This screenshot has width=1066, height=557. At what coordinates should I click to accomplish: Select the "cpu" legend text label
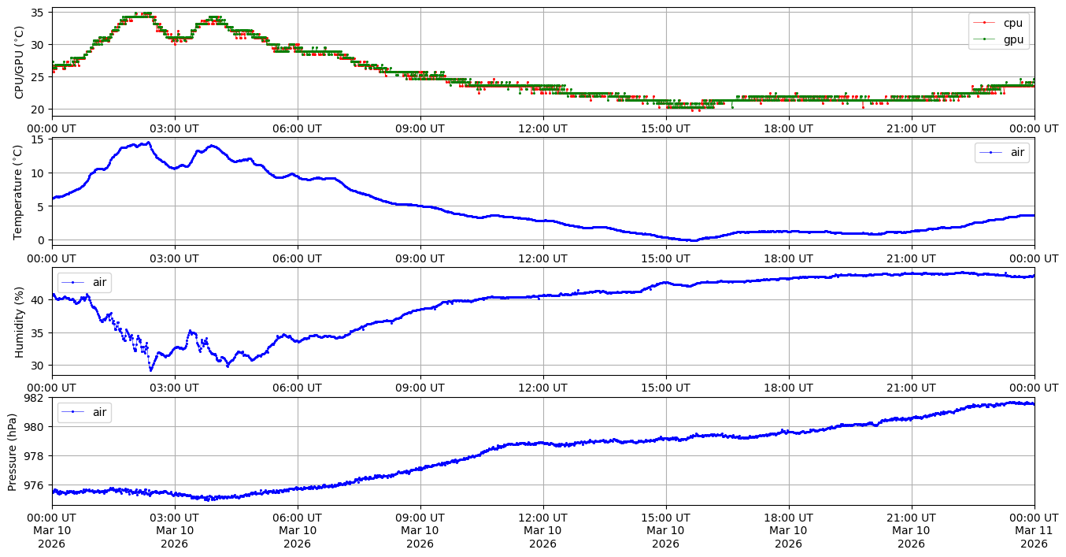1012,23
